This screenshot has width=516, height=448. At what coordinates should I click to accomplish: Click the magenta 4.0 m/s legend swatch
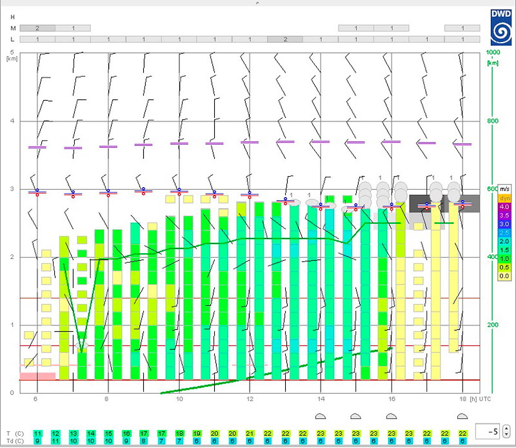click(x=504, y=207)
